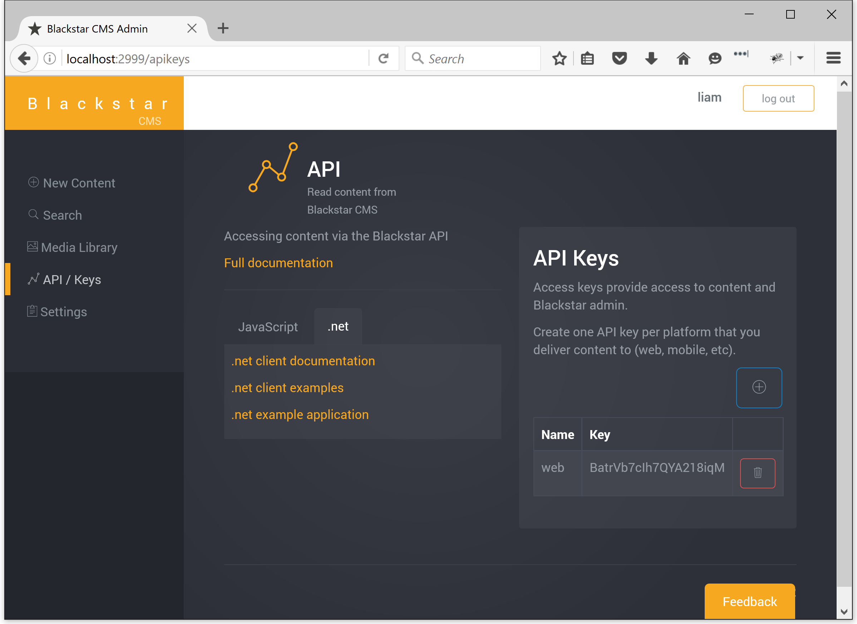Open the Firefox hamburger menu
The height and width of the screenshot is (624, 857).
tap(833, 58)
